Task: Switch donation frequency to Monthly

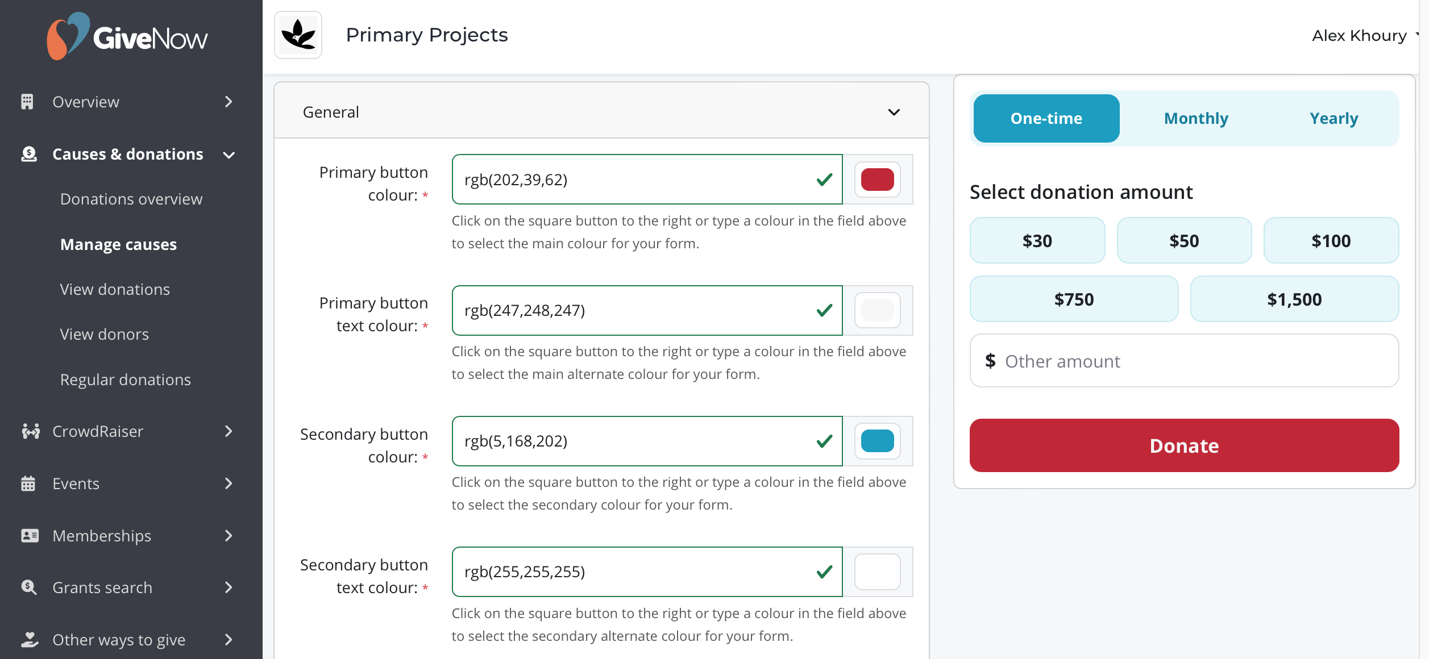Action: (x=1196, y=118)
